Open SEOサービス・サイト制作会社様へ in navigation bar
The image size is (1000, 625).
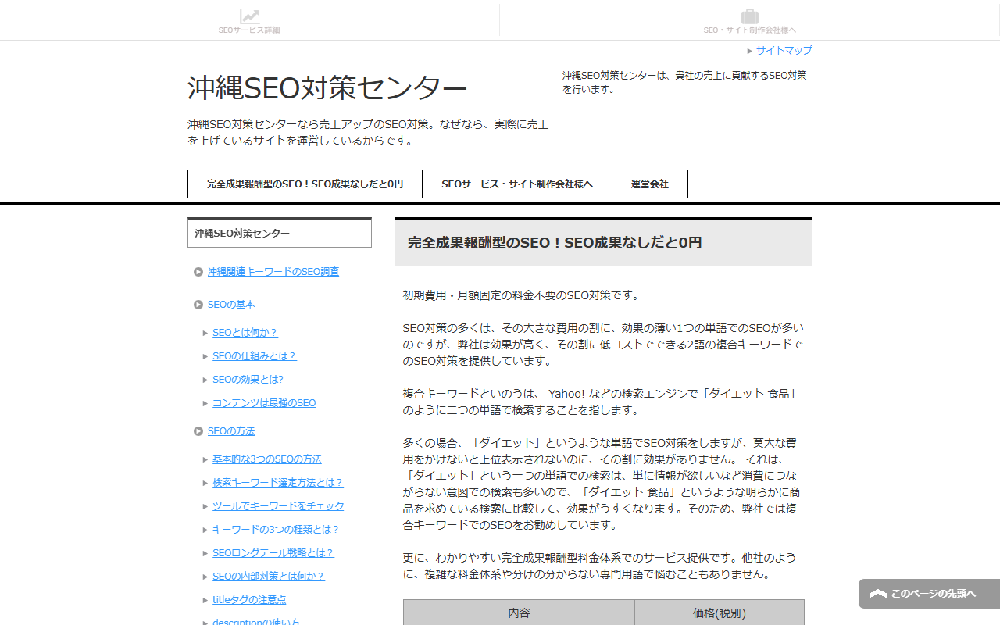[516, 184]
